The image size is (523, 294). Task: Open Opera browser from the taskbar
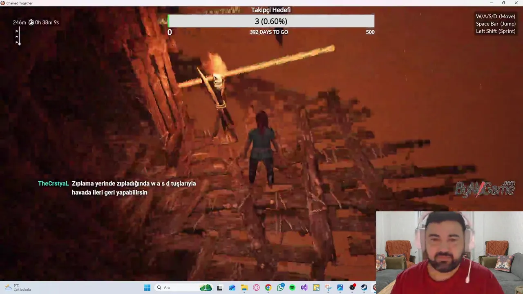click(x=256, y=287)
